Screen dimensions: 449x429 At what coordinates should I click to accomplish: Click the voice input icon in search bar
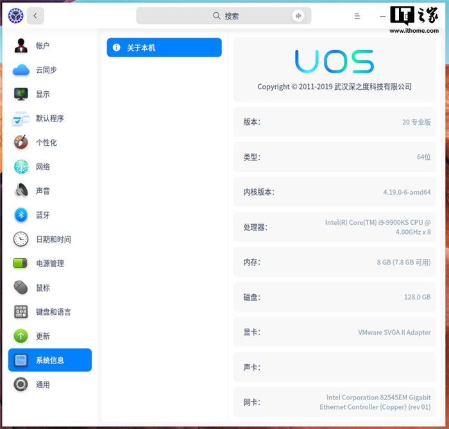(x=298, y=16)
